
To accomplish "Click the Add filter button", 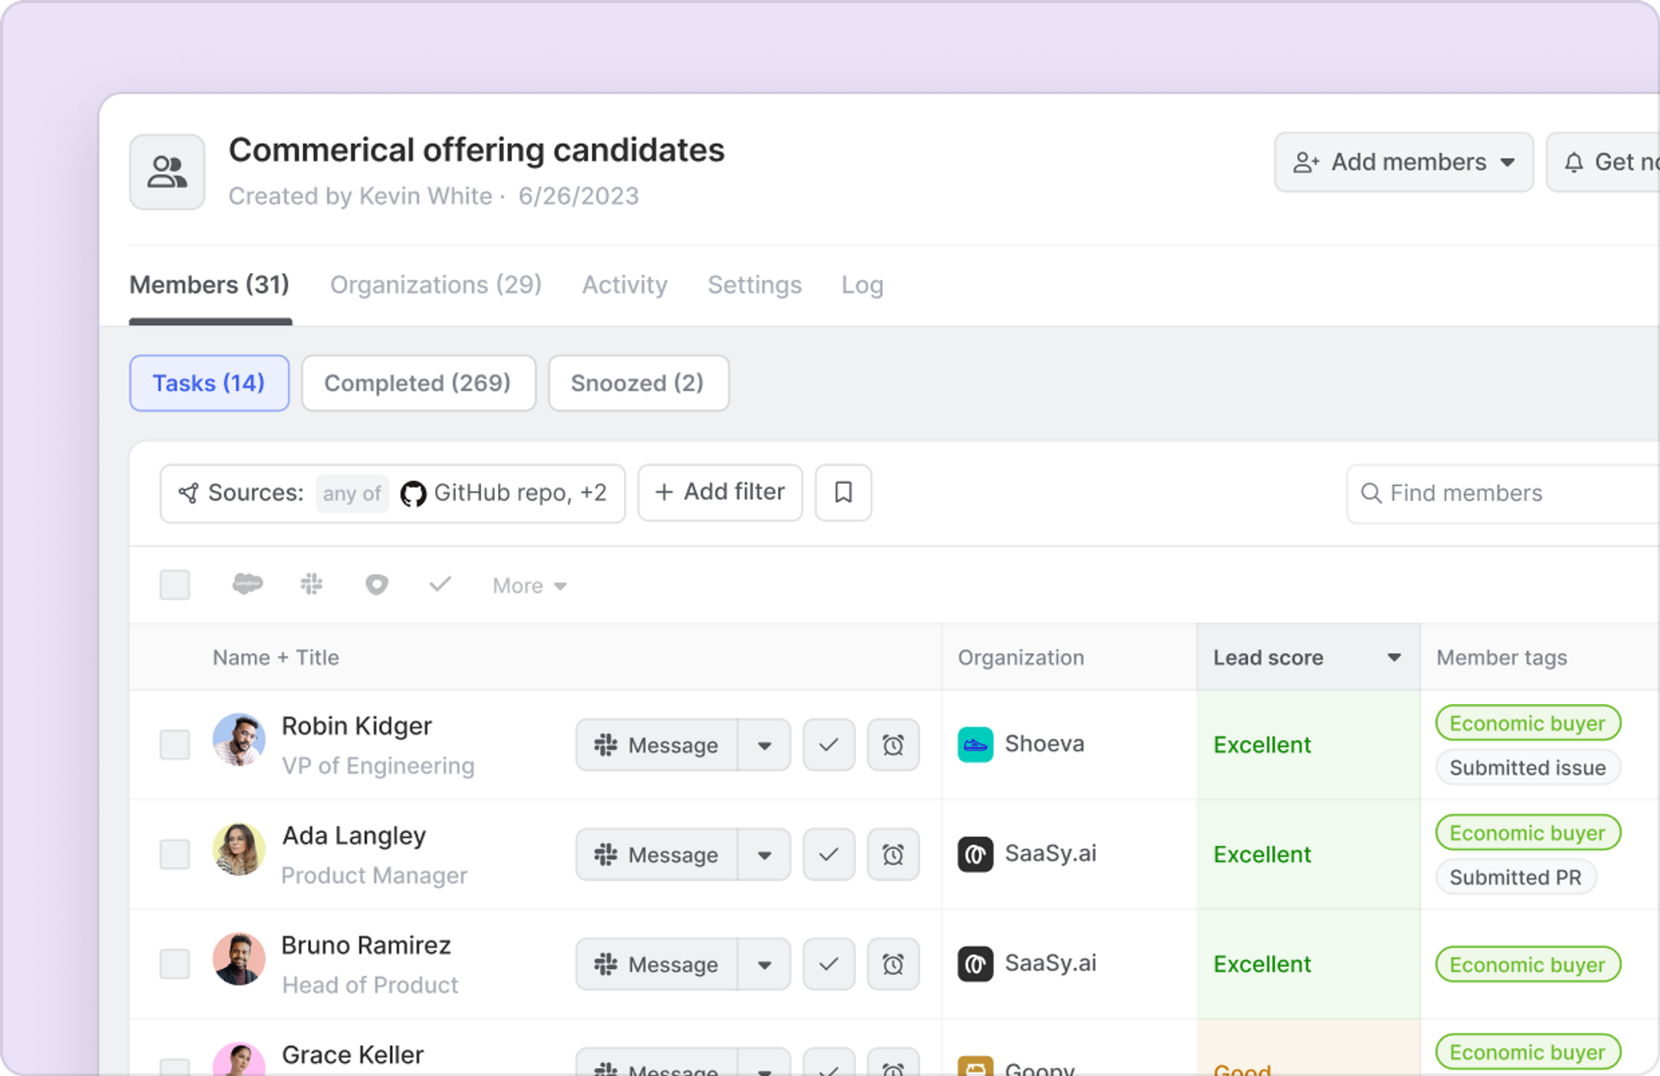I will click(720, 493).
